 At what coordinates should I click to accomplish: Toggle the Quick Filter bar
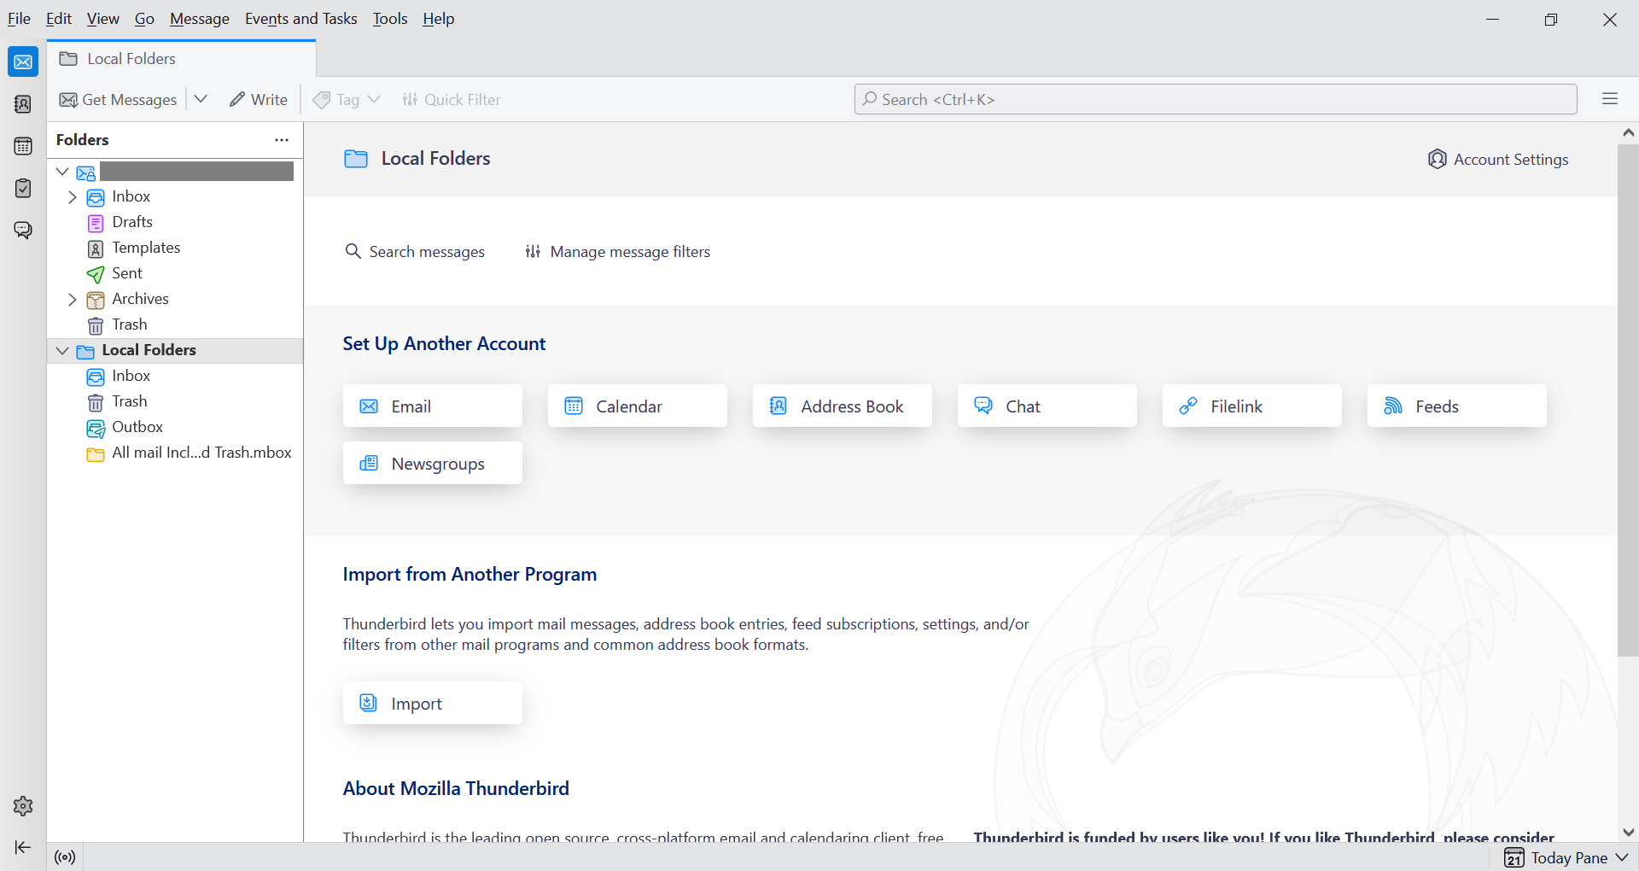452,100
